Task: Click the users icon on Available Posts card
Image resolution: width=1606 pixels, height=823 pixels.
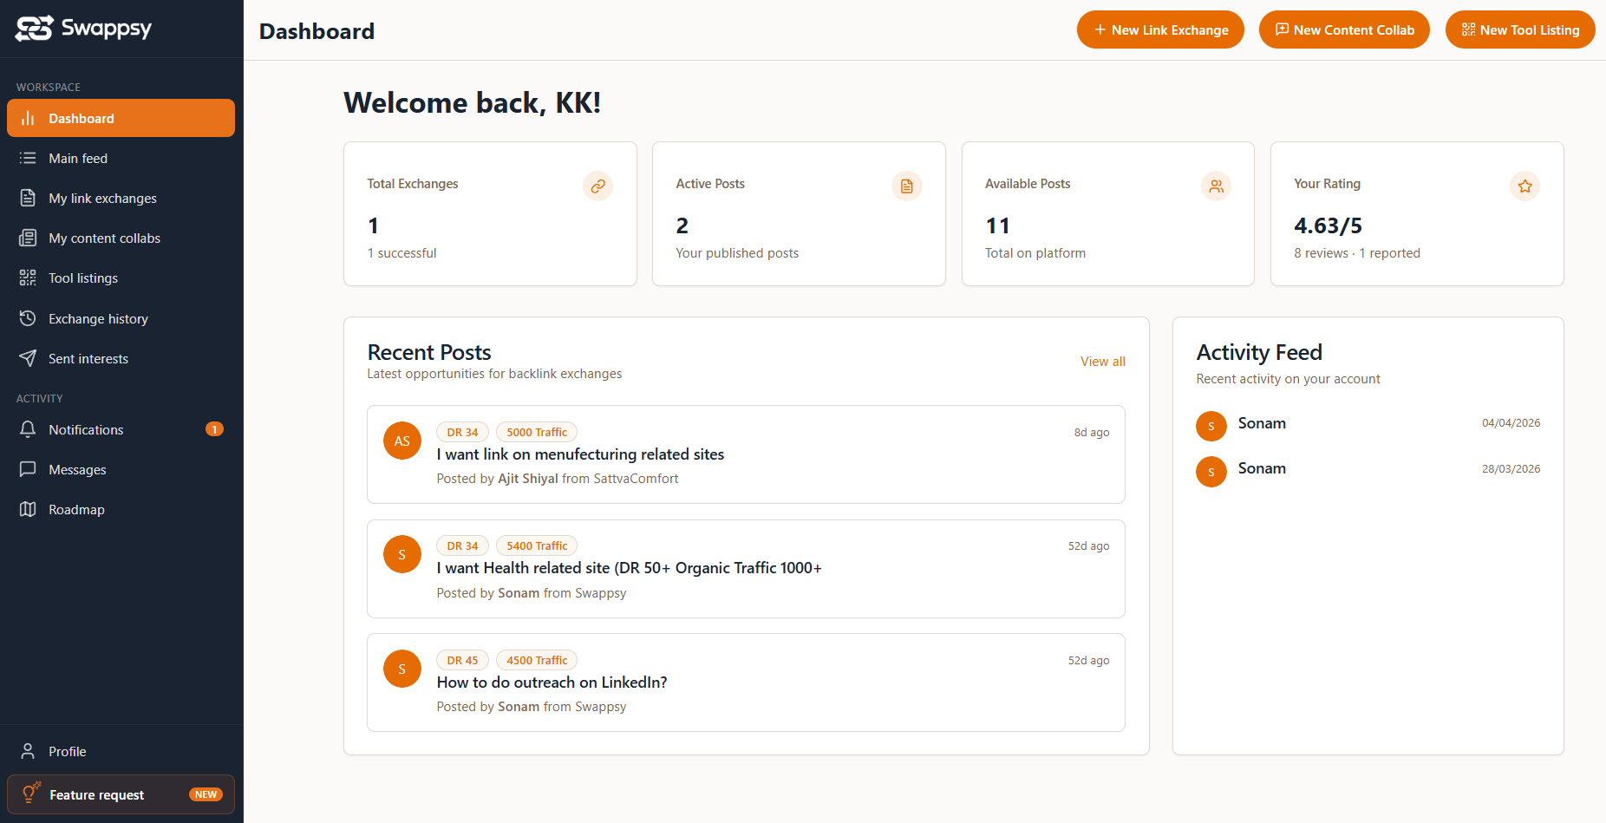Action: click(x=1217, y=186)
